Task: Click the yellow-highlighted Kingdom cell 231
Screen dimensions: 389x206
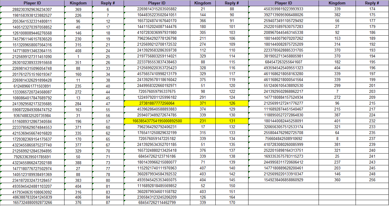Action: point(203,121)
